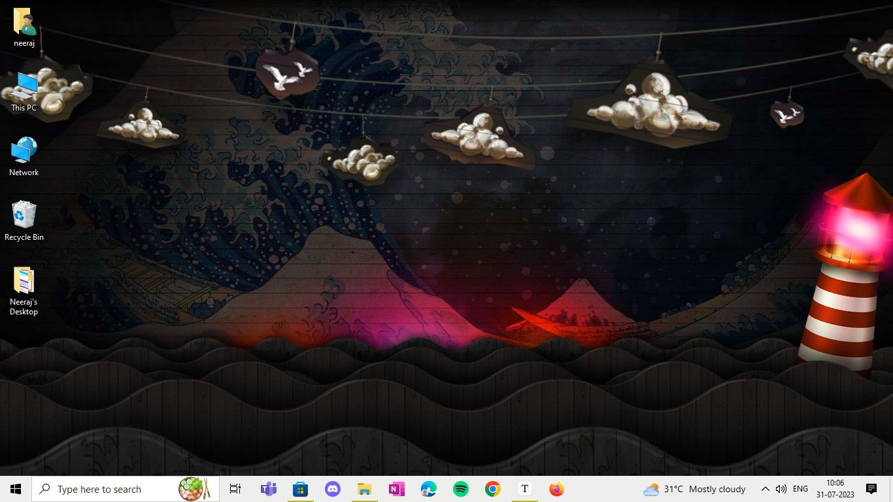
Task: Open the volume speaker control
Action: tap(781, 489)
